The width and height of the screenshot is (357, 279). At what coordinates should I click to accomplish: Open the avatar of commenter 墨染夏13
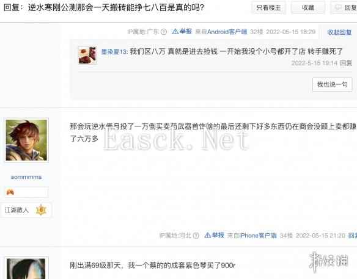tap(87, 55)
